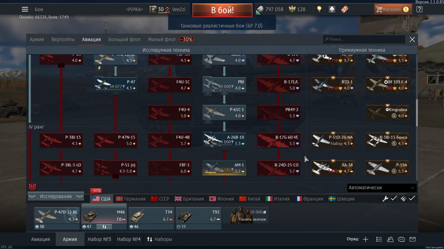444x249 pixels.
Task: Open the help question mark icon
Action: [419, 9]
